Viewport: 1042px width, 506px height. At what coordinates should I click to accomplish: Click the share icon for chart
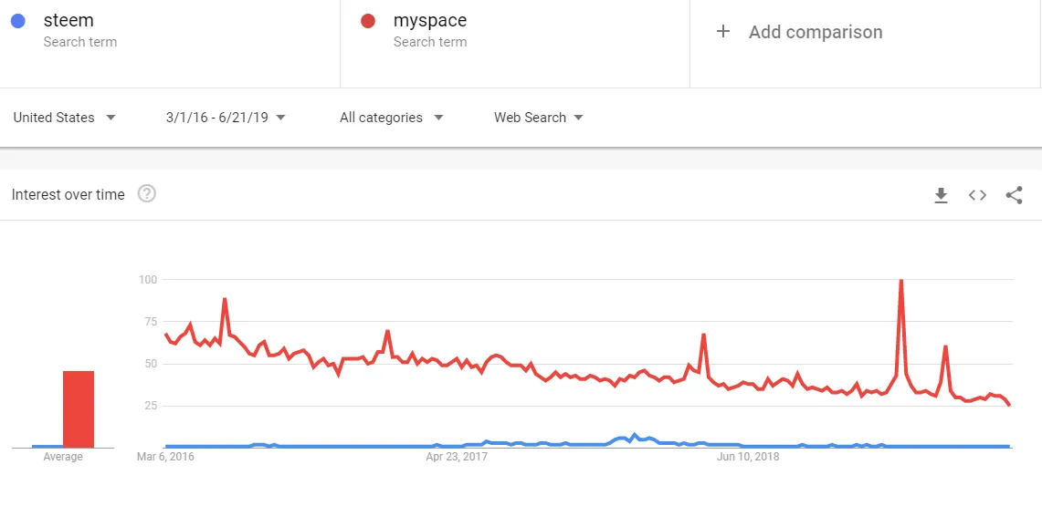click(1014, 195)
